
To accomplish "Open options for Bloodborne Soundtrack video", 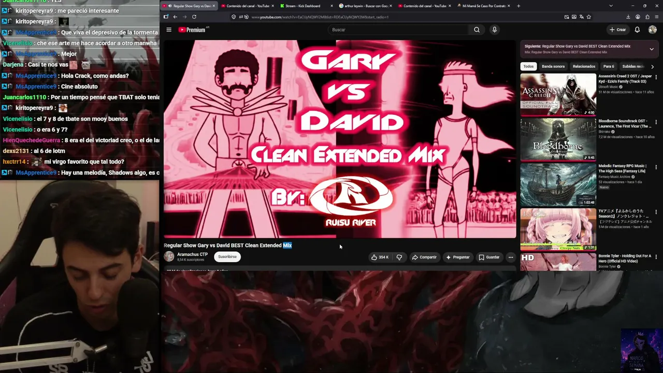I will [x=656, y=122].
